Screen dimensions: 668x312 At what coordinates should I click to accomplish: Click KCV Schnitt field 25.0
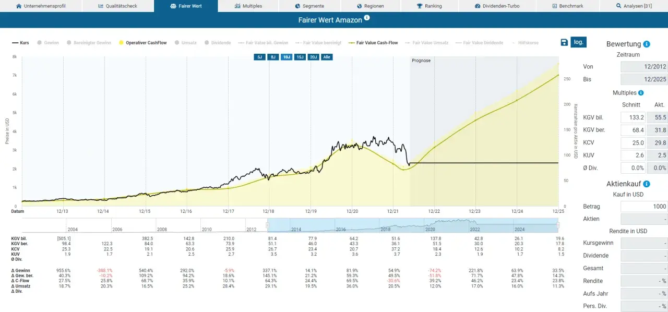[633, 142]
